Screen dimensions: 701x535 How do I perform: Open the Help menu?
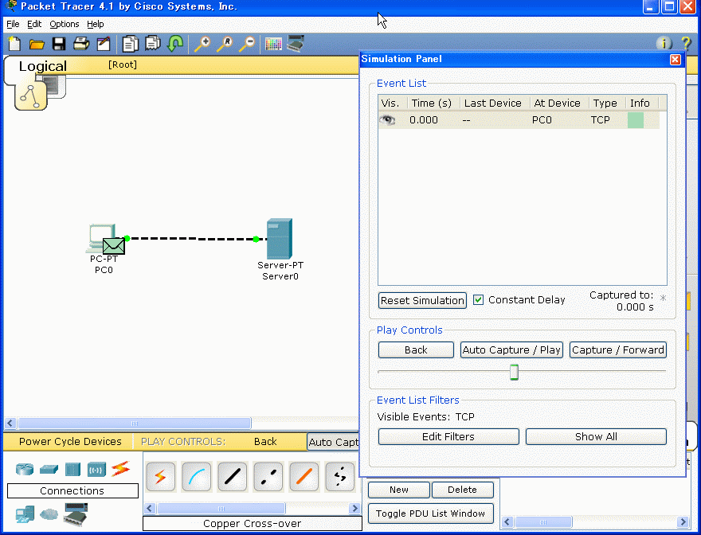96,24
